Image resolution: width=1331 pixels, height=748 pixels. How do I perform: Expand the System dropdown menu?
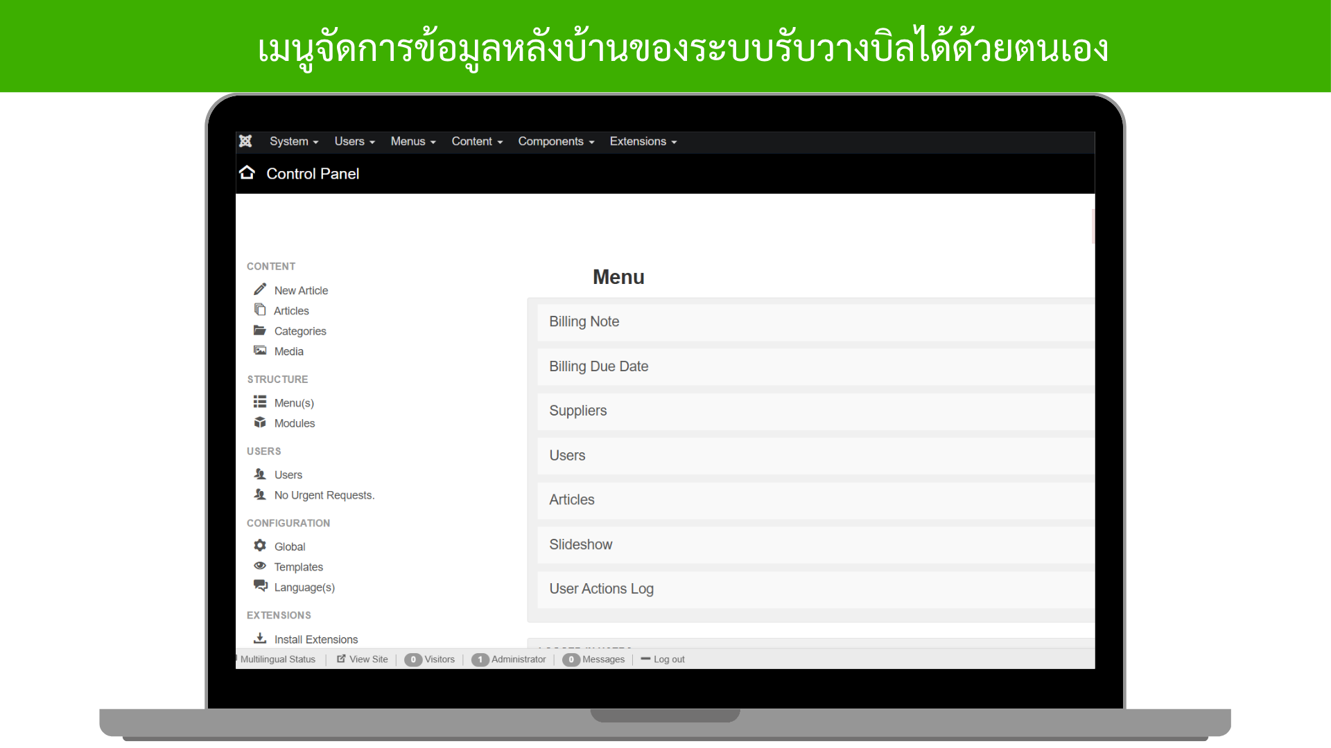[294, 141]
